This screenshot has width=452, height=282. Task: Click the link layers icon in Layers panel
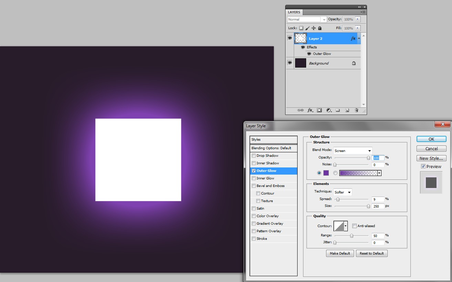300,110
